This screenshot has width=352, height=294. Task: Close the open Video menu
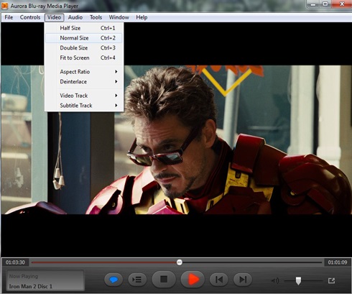pyautogui.click(x=54, y=17)
